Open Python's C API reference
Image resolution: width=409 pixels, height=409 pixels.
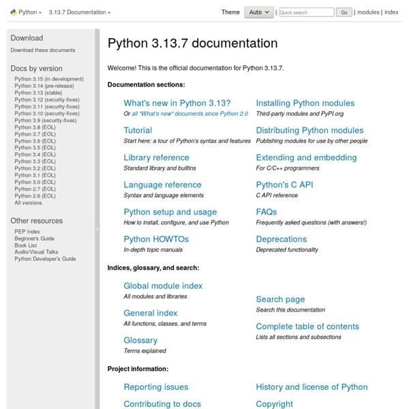pyautogui.click(x=284, y=185)
